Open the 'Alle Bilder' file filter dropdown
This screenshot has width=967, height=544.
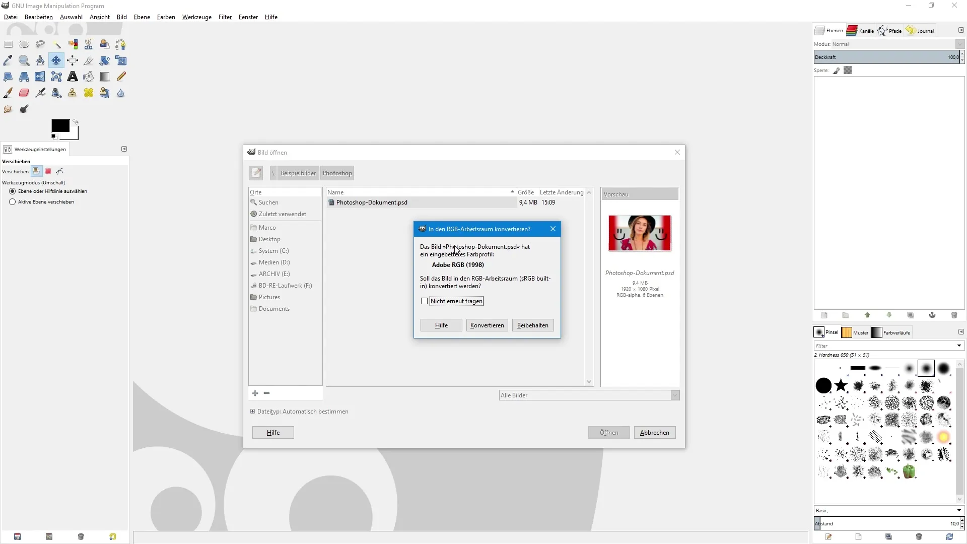589,395
